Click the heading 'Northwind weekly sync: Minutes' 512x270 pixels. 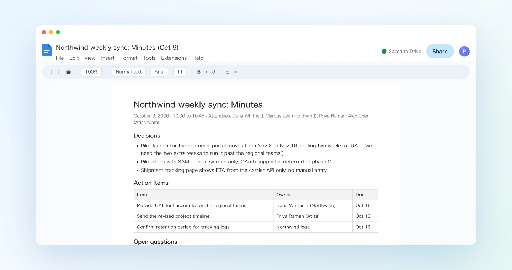pos(198,104)
